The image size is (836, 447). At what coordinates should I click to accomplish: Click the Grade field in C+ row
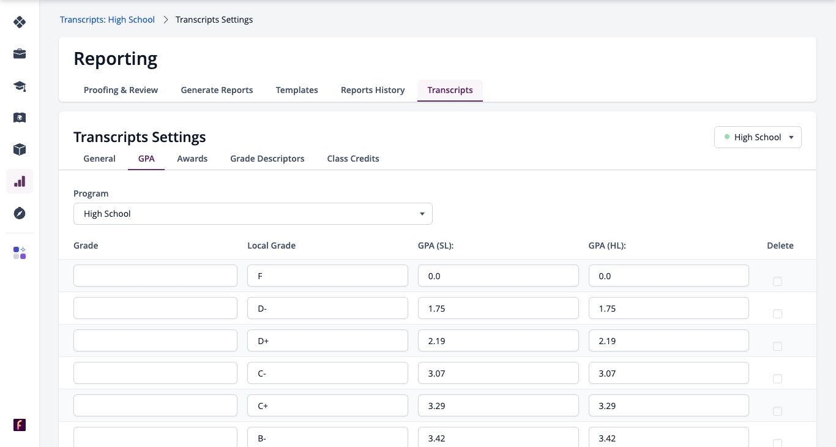(x=155, y=405)
